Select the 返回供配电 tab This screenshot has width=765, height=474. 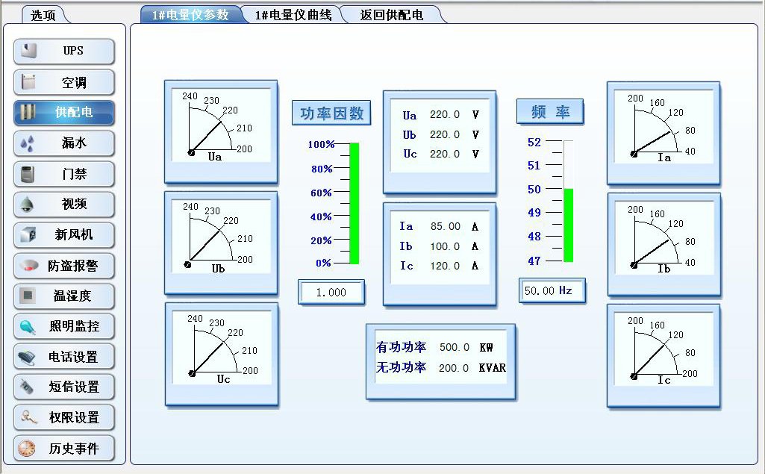tap(391, 15)
